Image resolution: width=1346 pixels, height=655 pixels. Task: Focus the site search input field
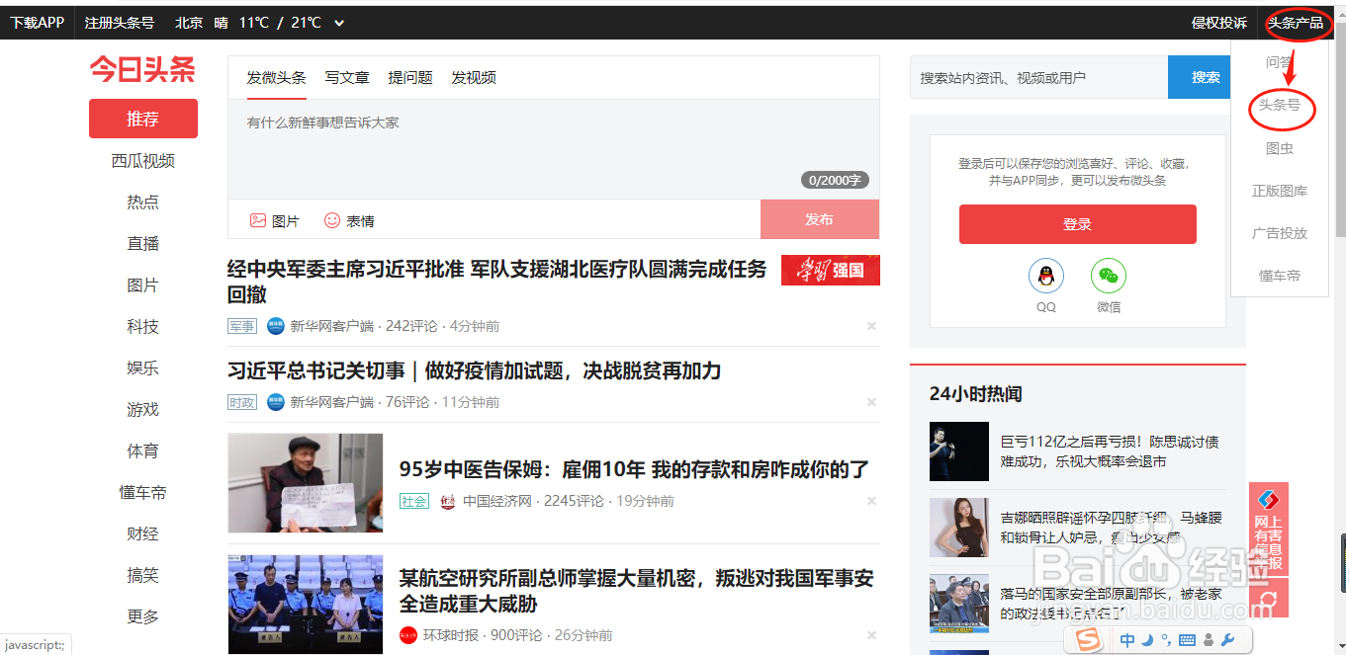1038,77
